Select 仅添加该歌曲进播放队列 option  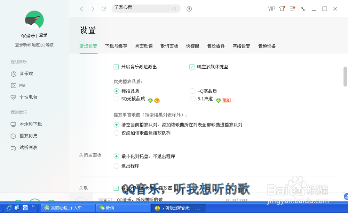coord(116,133)
